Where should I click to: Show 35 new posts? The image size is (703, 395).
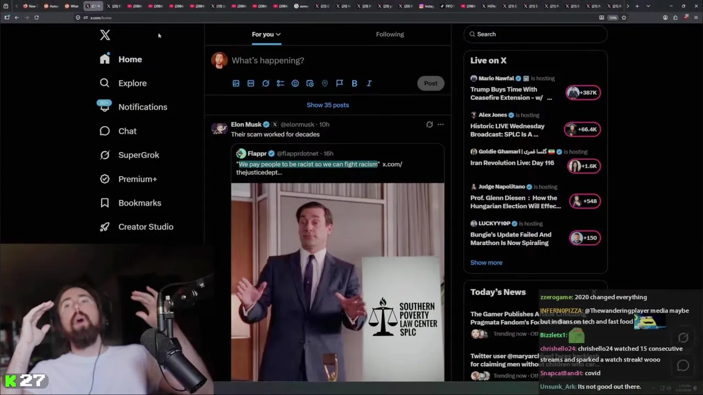click(328, 105)
